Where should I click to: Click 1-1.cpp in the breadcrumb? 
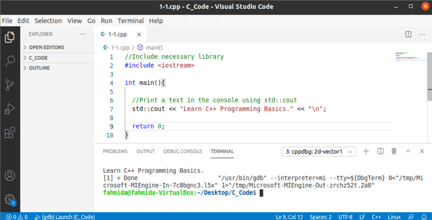click(x=120, y=47)
